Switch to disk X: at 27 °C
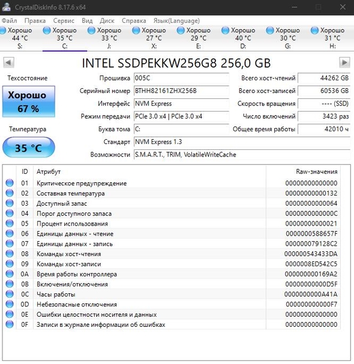This screenshot has width=354, height=364. [x=149, y=38]
